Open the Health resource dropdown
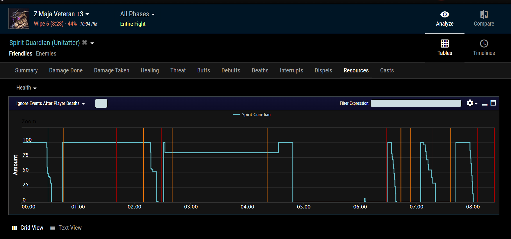511x239 pixels. coord(26,88)
